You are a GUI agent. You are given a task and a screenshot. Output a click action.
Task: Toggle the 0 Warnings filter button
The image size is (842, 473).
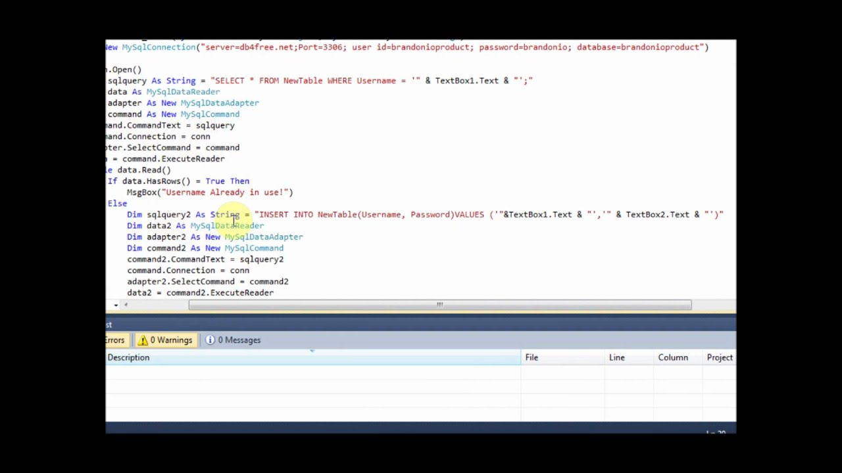click(165, 340)
